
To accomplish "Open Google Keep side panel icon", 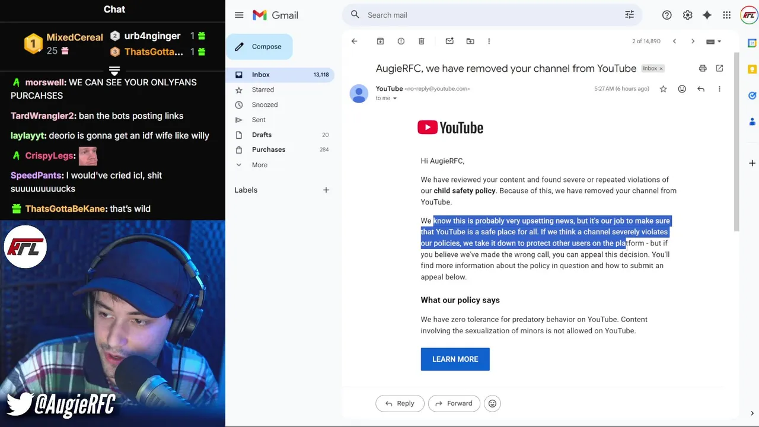I will click(x=752, y=69).
